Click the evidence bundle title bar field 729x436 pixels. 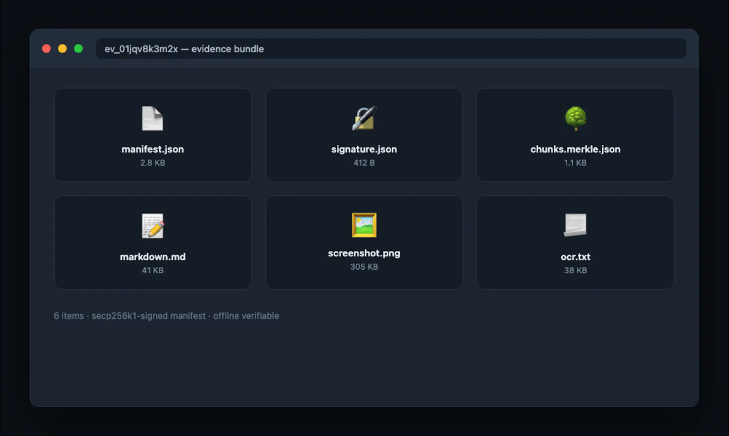[391, 49]
